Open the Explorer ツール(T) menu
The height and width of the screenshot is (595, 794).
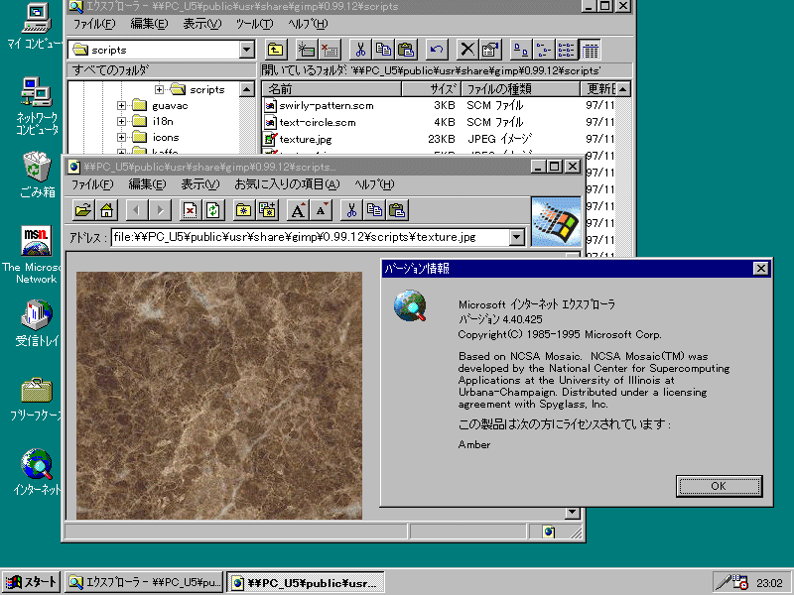254,24
